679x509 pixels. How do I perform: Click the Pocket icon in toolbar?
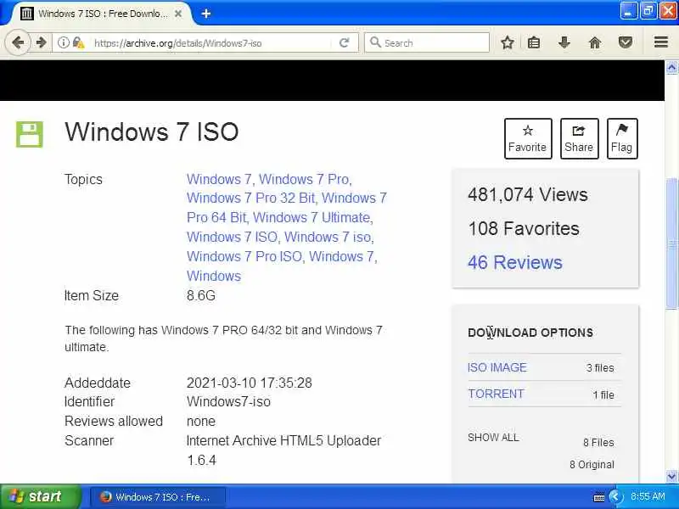point(625,42)
